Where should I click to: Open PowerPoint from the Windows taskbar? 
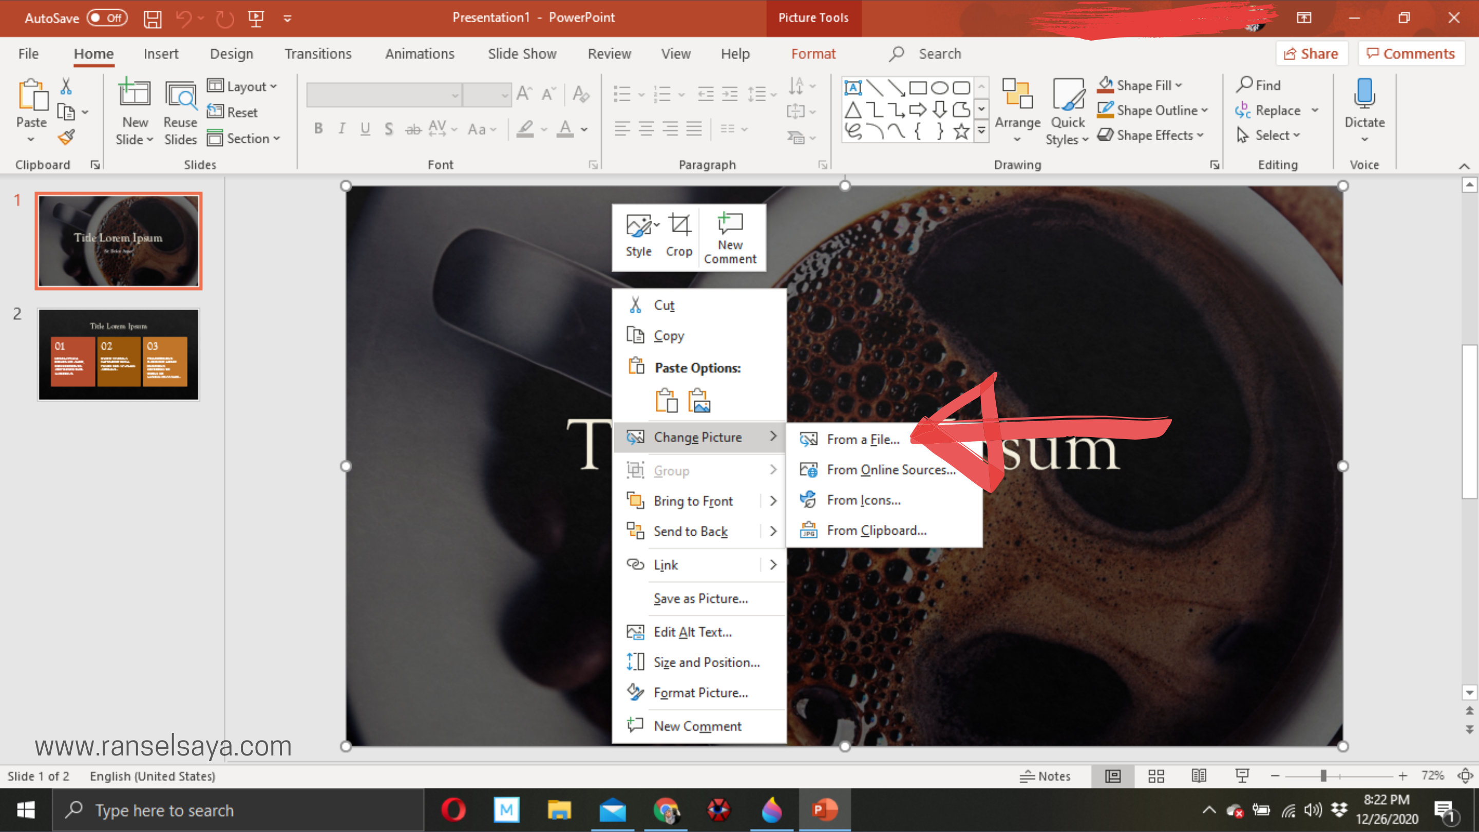pos(824,810)
